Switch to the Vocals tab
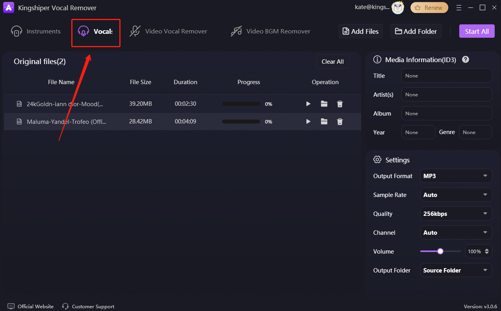 pyautogui.click(x=95, y=31)
